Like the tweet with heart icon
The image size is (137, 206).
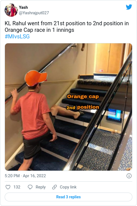8,187
